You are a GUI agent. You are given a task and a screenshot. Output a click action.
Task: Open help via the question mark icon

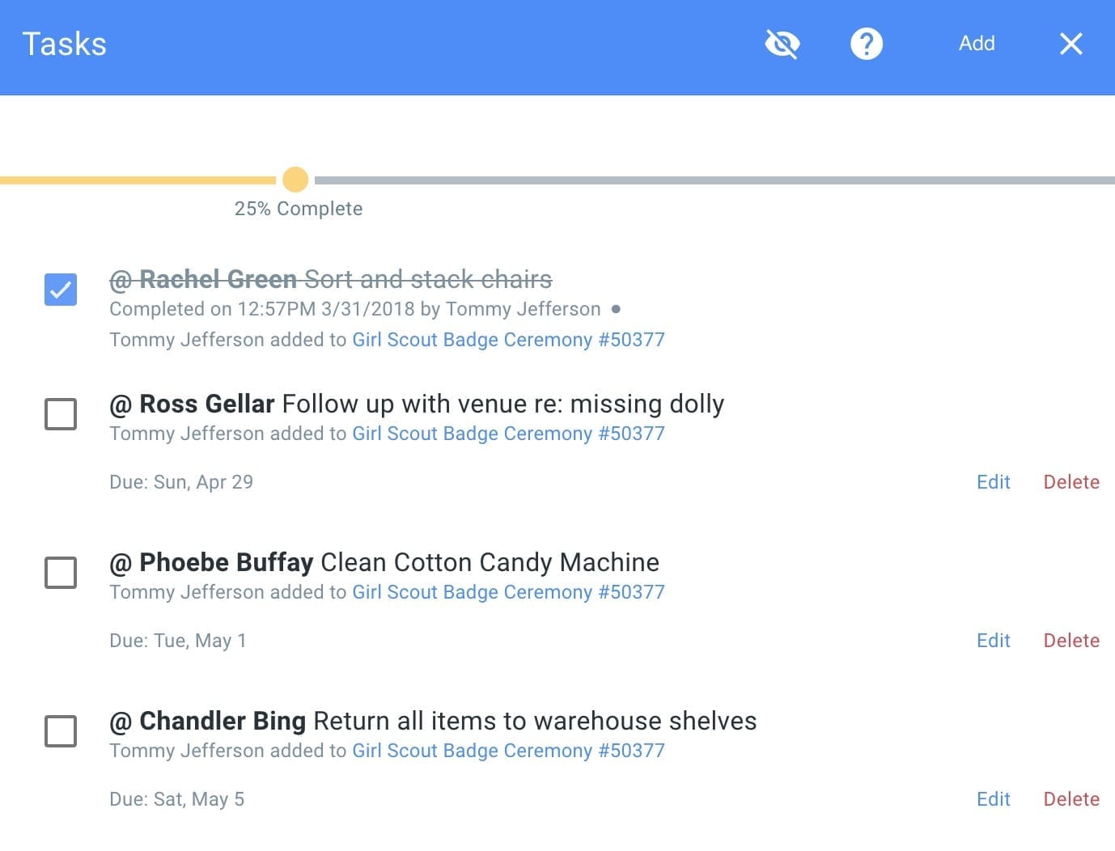[x=867, y=44]
